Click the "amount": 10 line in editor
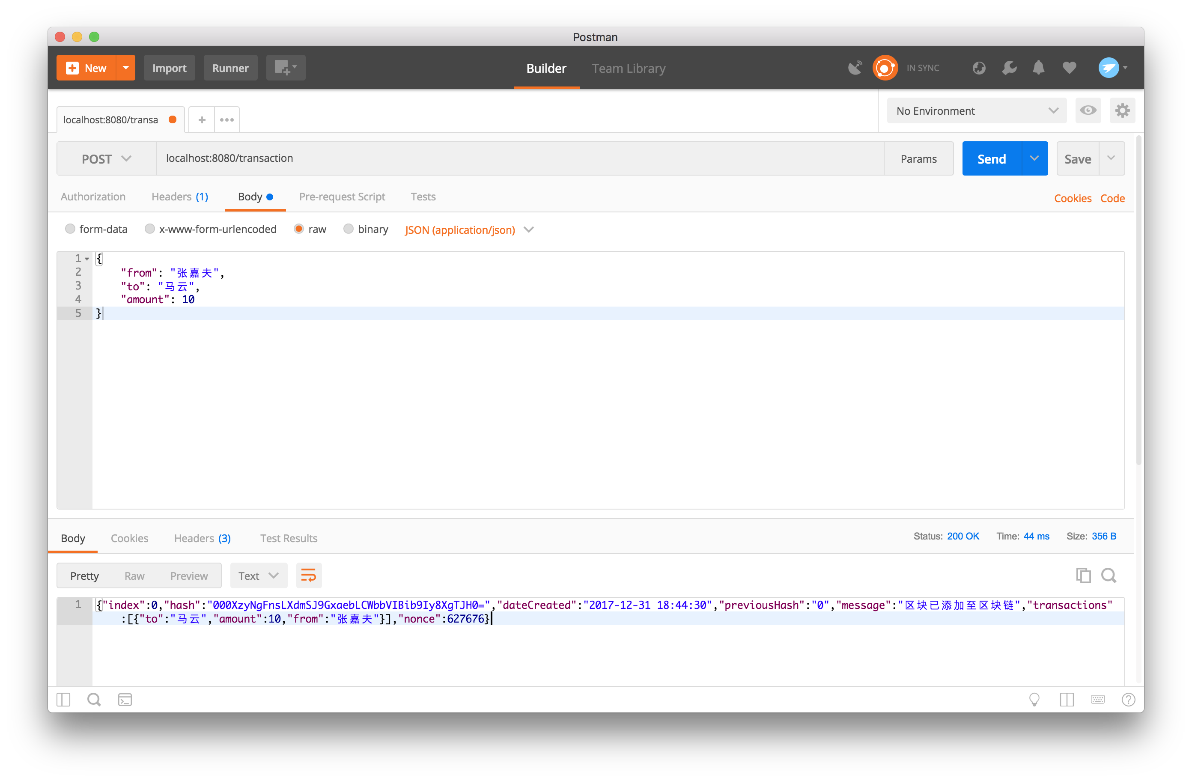Screen dimensions: 1192x781 pos(157,299)
